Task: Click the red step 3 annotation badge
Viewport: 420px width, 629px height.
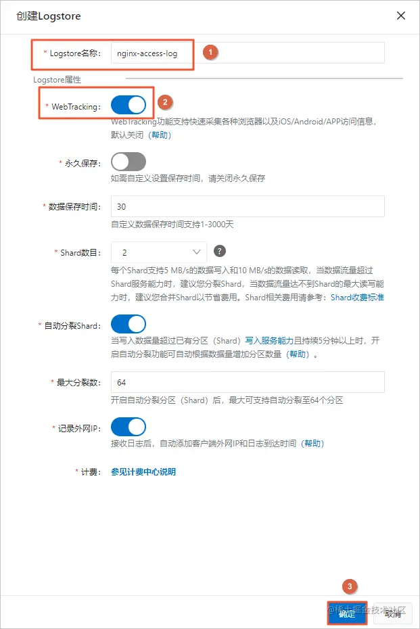Action: tap(350, 586)
